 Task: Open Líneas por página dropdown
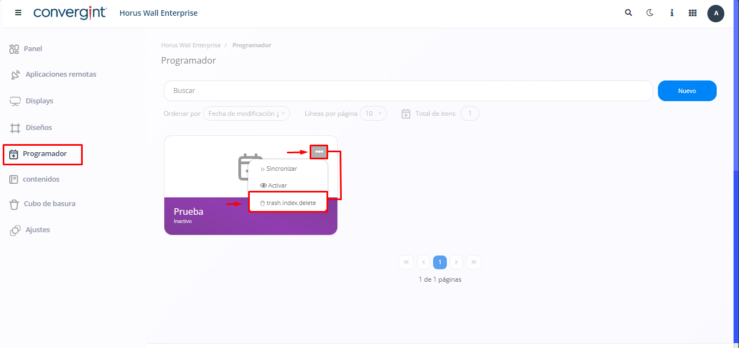373,114
